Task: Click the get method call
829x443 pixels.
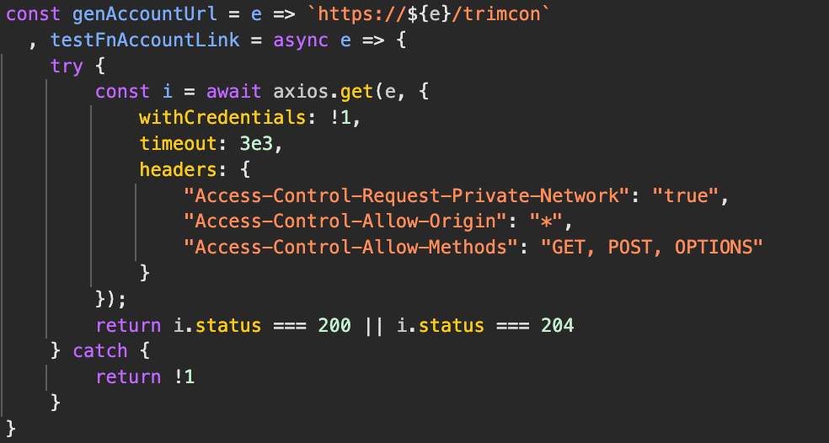Action: (356, 92)
